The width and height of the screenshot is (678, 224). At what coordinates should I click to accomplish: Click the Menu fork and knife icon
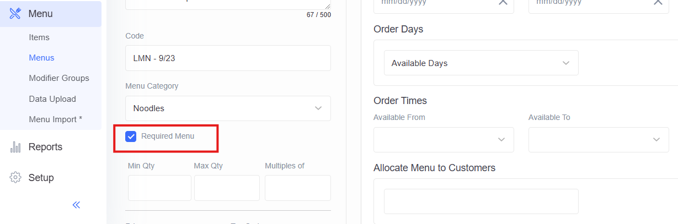pyautogui.click(x=15, y=14)
